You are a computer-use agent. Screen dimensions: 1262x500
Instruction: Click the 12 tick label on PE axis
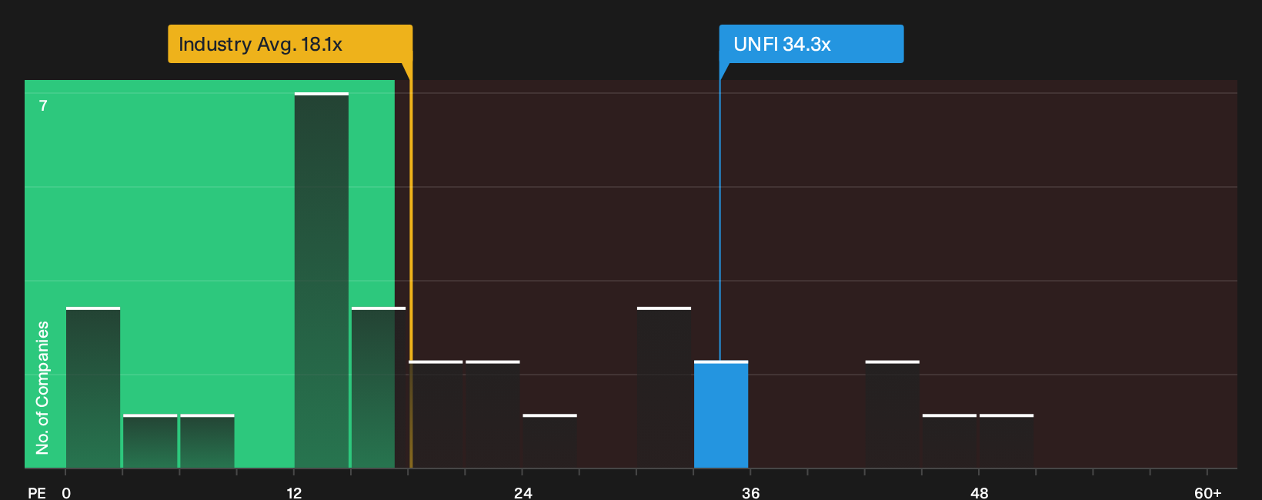tap(294, 493)
